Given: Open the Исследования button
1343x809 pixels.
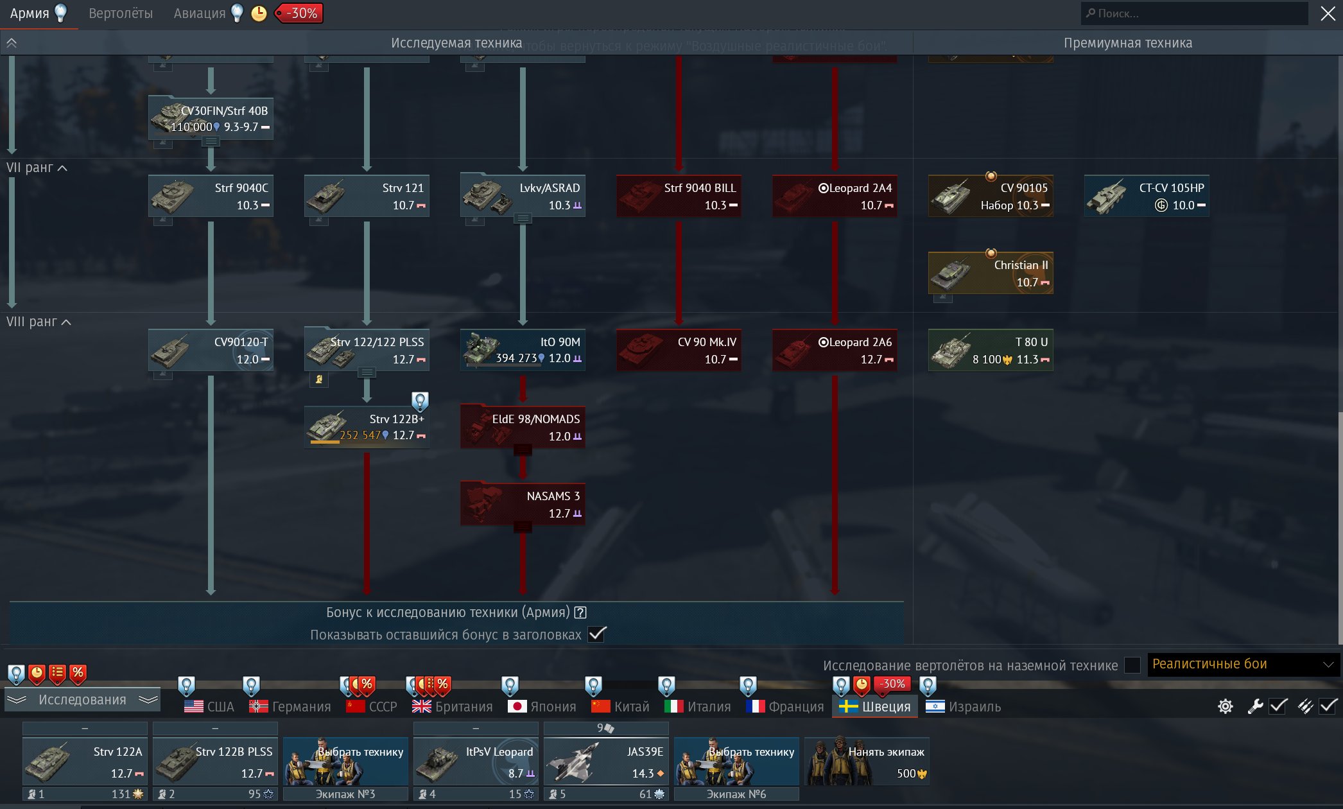Looking at the screenshot, I should pos(82,700).
